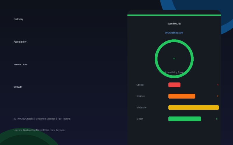
Task: Click the yellow Moderate bar
Action: click(193, 107)
